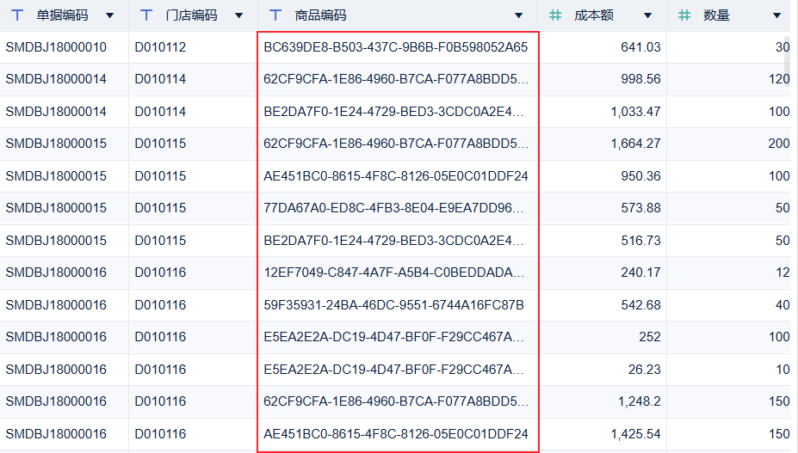798x453 pixels.
Task: Click D010115 in the 573.88 row
Action: coord(160,208)
